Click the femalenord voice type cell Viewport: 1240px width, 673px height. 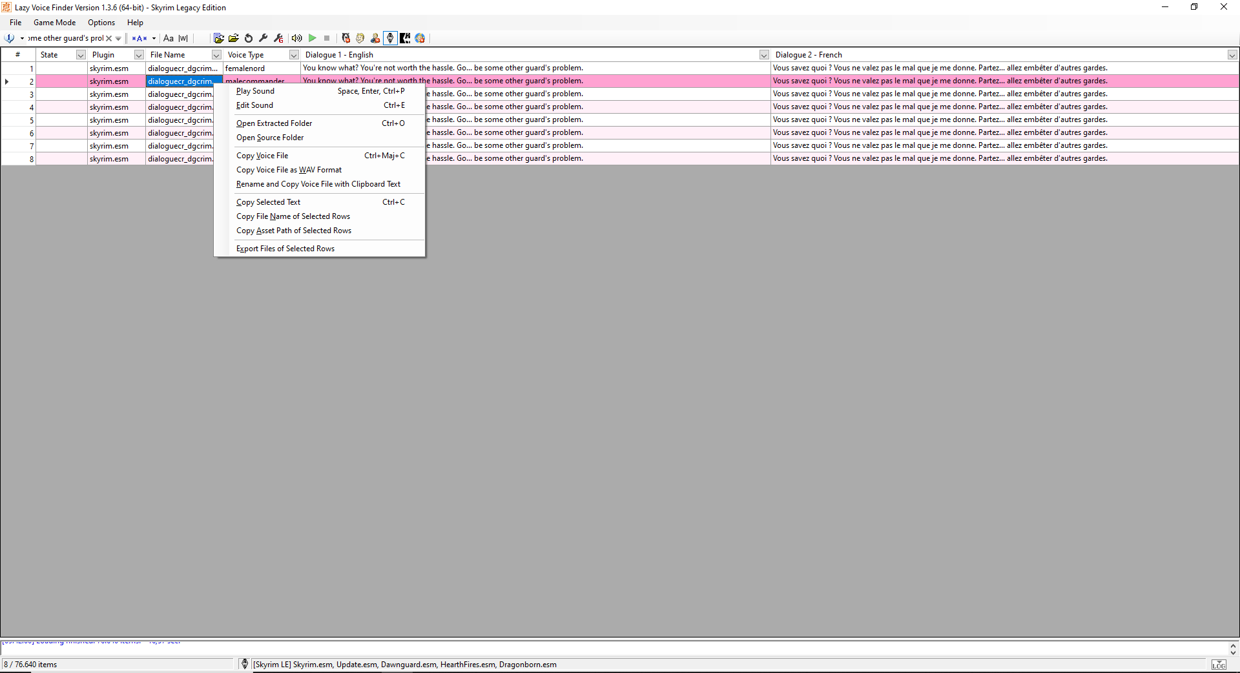[262, 68]
